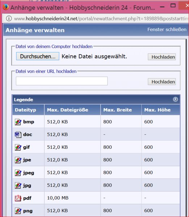Click the png image icon
Viewport: 189px width, 217px height.
coord(18,211)
